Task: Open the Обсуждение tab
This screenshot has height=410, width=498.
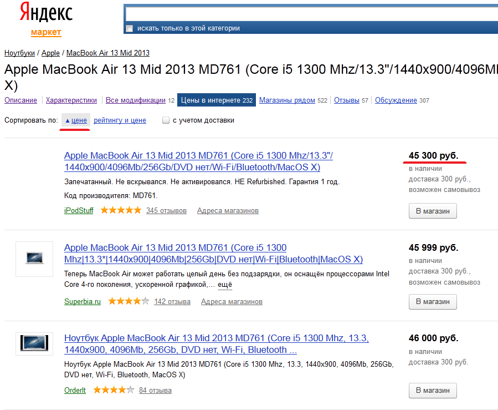Action: point(396,100)
